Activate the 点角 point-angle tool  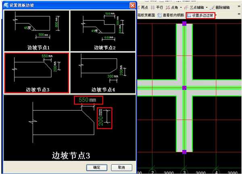click(x=172, y=7)
